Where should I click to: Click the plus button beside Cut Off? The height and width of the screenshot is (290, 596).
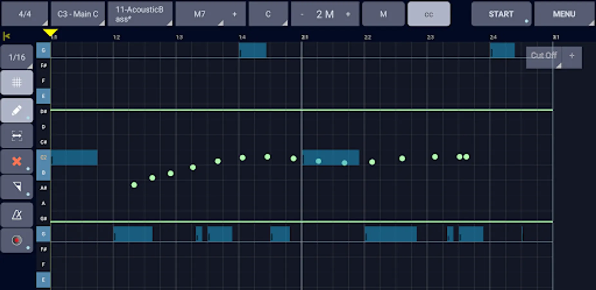coord(572,55)
